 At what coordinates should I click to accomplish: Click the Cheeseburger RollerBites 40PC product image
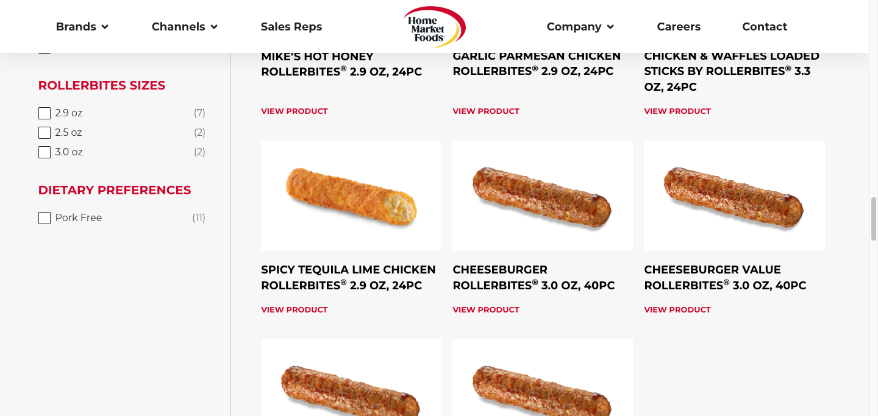[x=543, y=196]
